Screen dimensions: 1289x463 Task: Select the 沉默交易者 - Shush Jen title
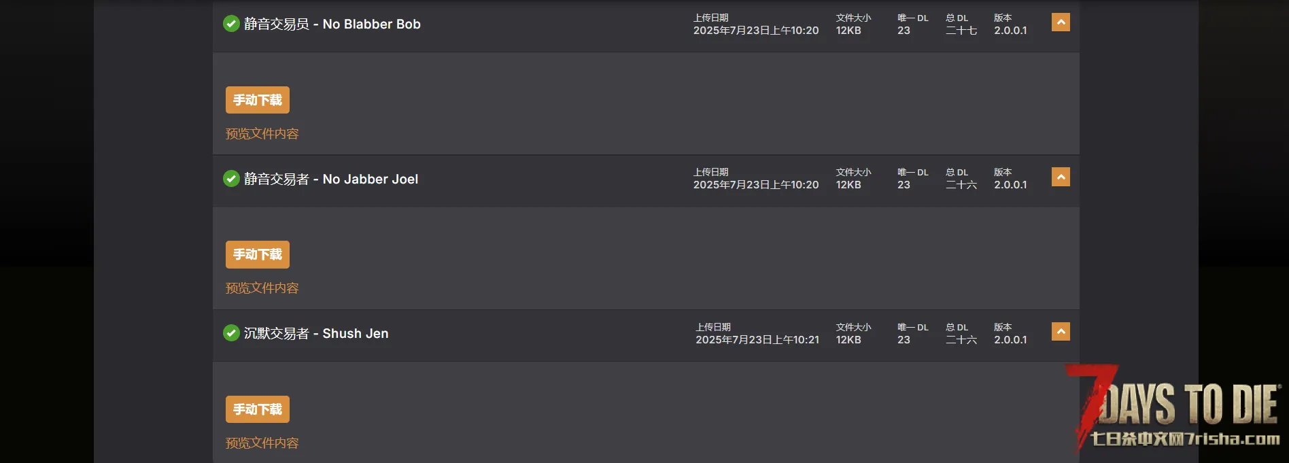(316, 333)
